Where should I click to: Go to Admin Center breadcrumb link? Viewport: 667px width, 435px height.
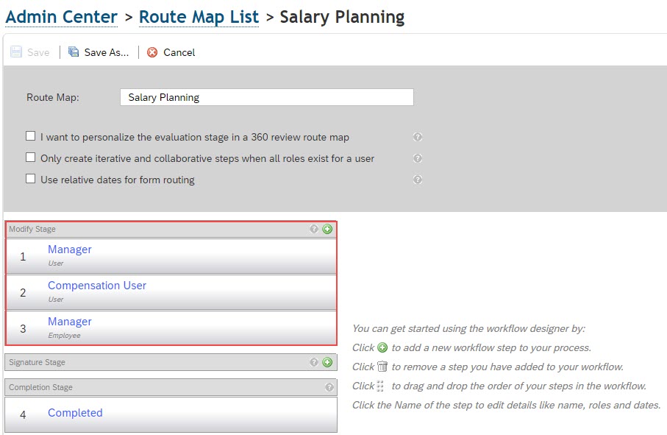(x=61, y=17)
